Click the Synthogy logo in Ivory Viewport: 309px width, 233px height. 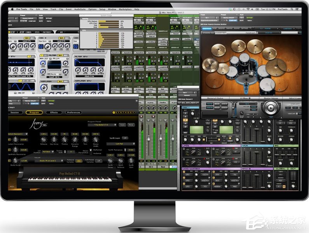(124, 113)
